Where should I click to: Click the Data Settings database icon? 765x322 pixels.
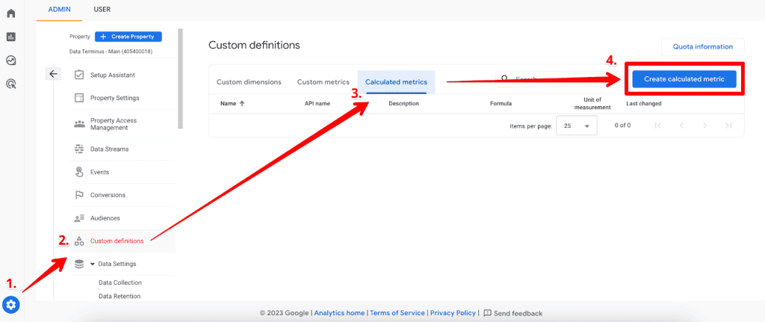point(78,264)
